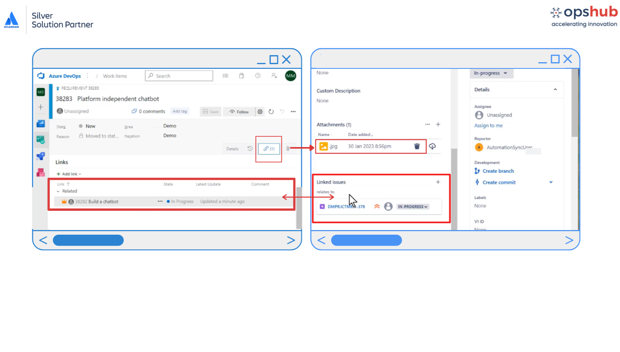620x352 pixels.
Task: Sort attachments by Date added column
Action: coord(360,135)
